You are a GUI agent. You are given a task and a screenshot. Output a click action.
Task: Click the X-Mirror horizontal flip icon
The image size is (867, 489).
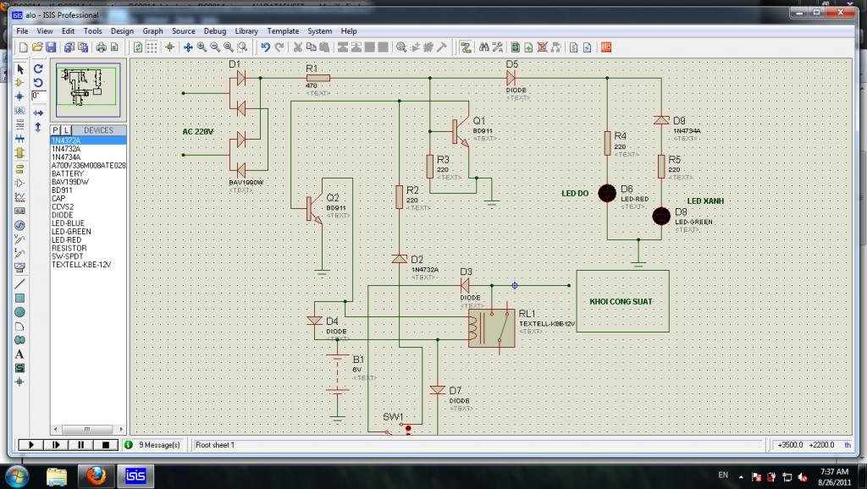pyautogui.click(x=38, y=111)
